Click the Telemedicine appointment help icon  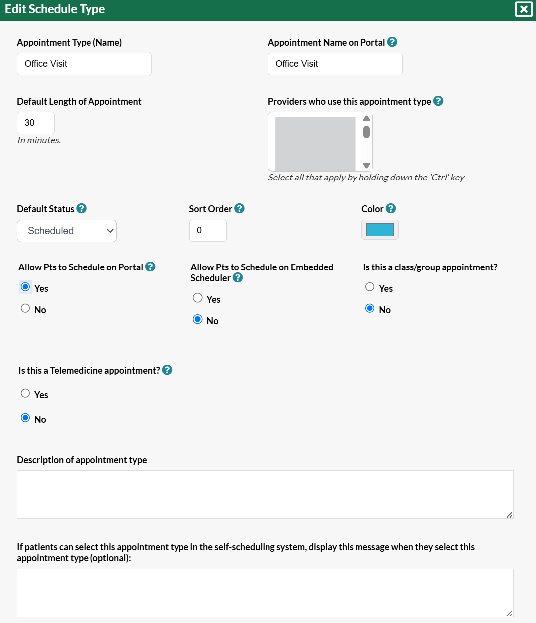[x=167, y=370]
